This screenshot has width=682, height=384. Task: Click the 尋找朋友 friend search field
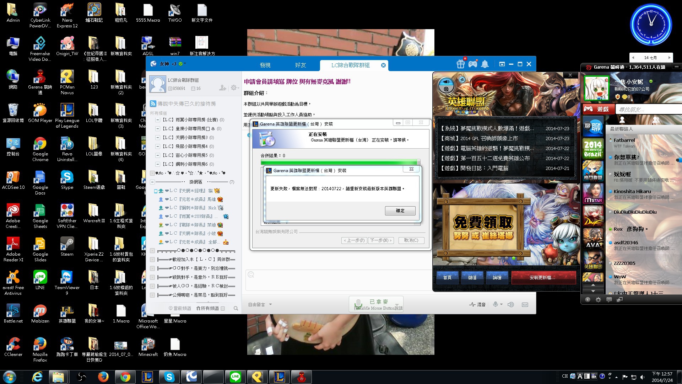648,110
